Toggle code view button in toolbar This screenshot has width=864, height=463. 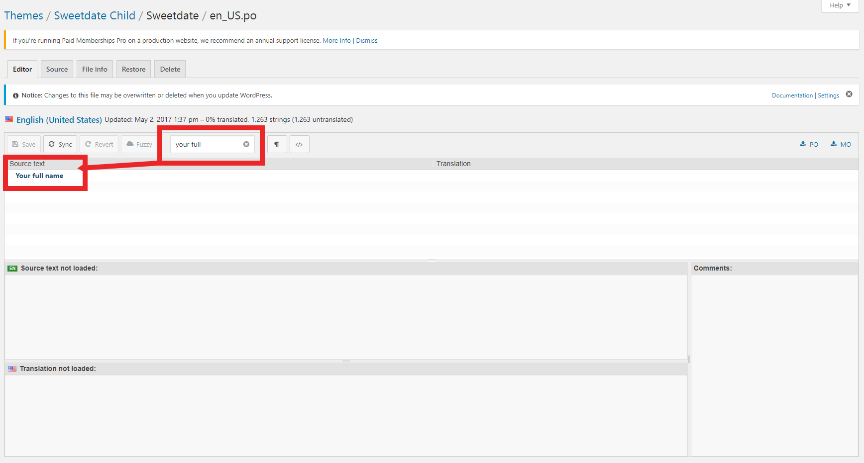click(299, 144)
